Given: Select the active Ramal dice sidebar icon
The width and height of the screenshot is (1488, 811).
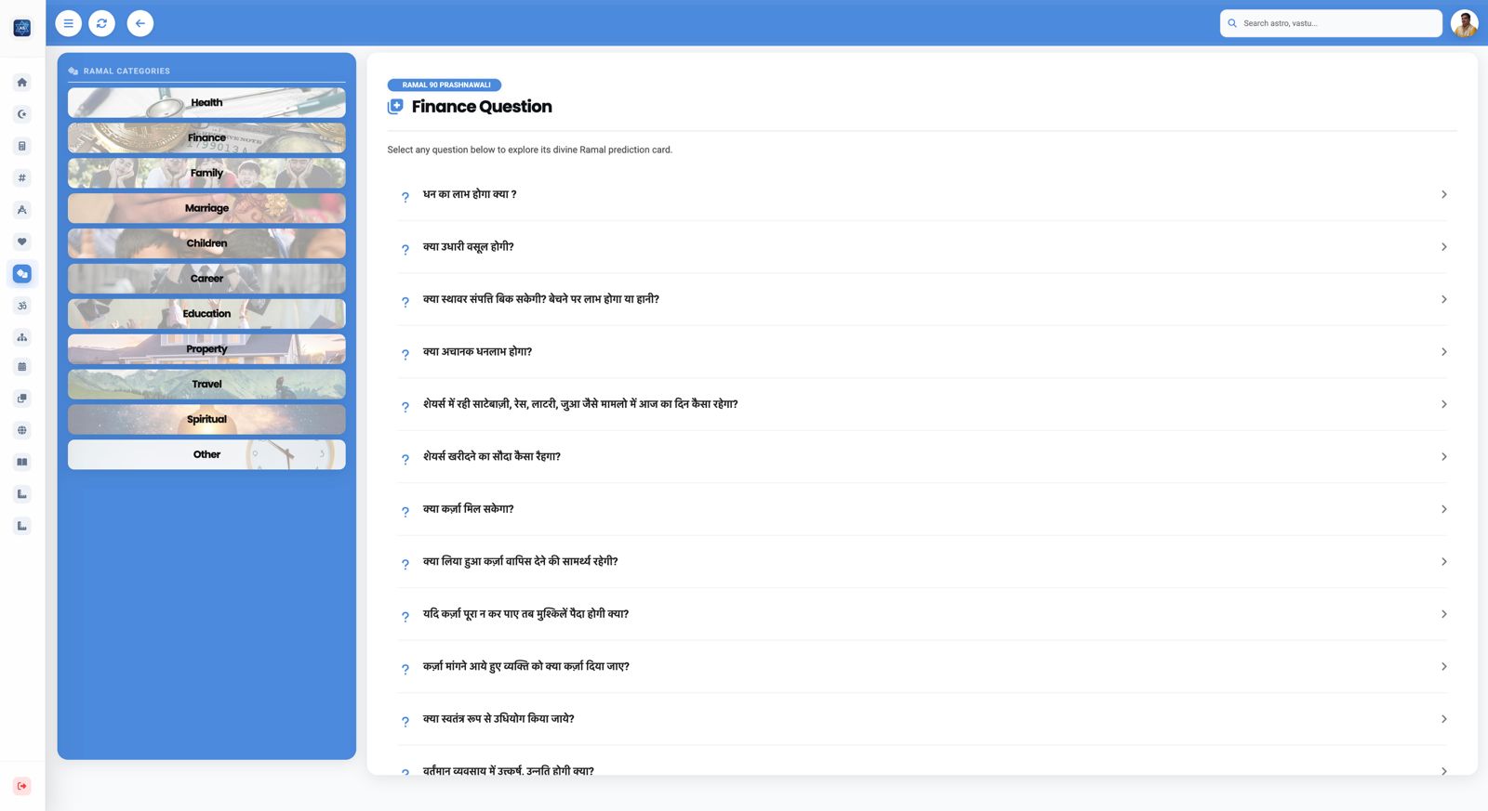Looking at the screenshot, I should tap(22, 273).
